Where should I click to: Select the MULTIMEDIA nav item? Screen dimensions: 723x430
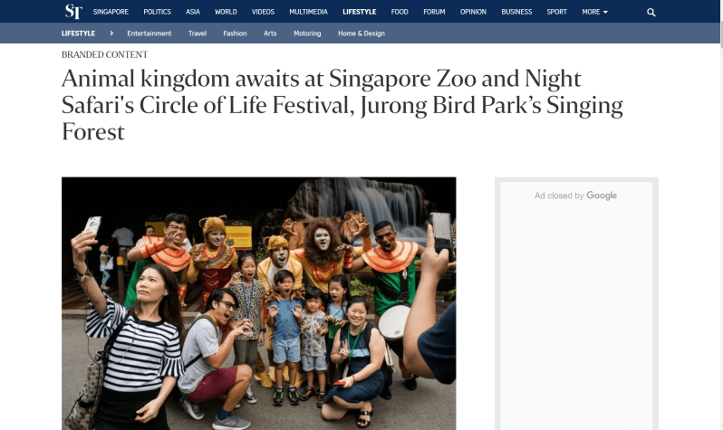click(x=308, y=12)
